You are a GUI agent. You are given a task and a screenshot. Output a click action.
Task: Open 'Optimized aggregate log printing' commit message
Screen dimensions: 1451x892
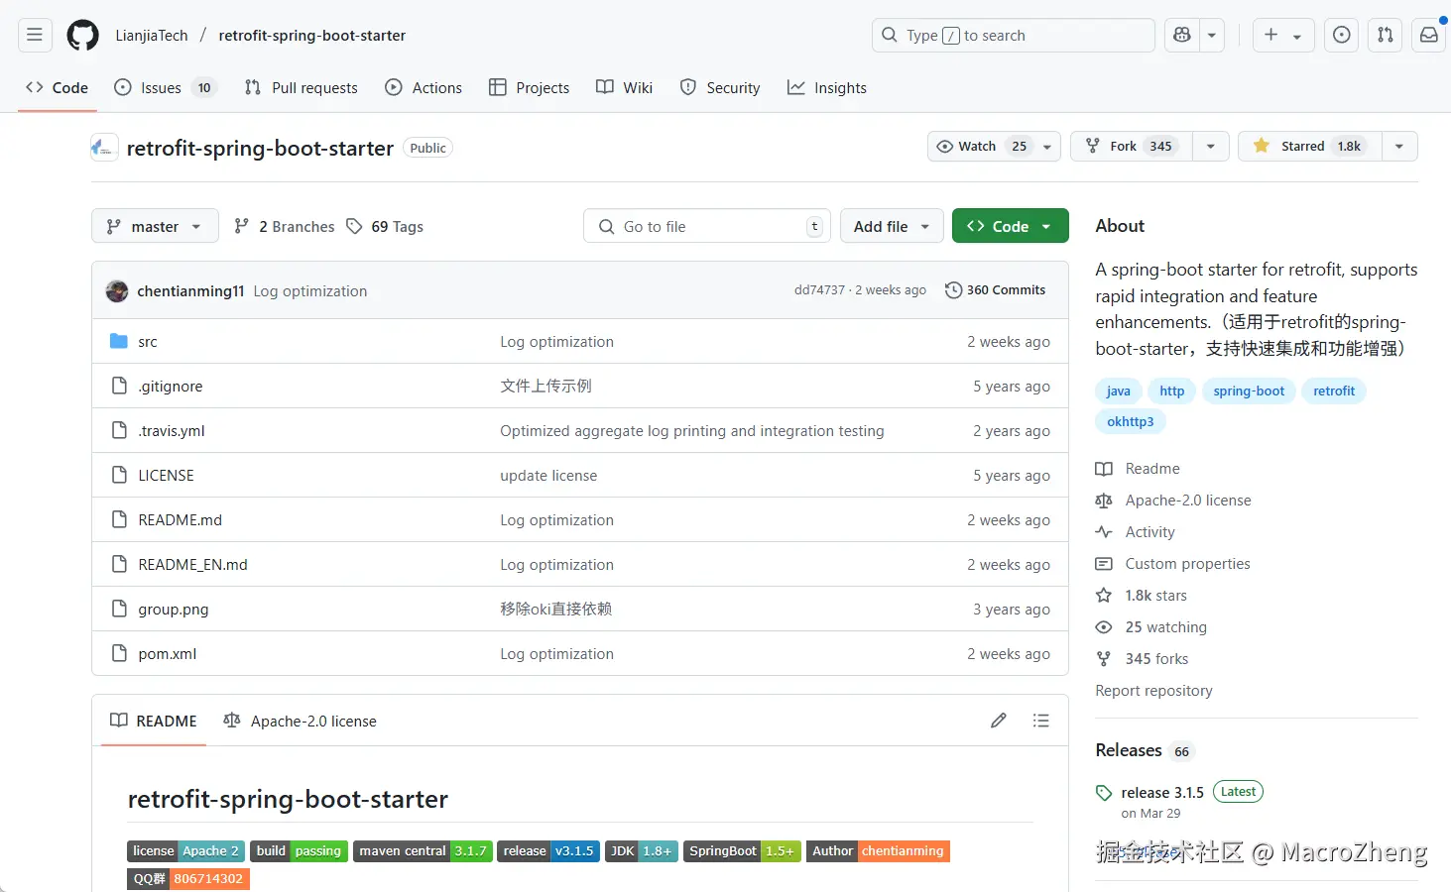(692, 430)
